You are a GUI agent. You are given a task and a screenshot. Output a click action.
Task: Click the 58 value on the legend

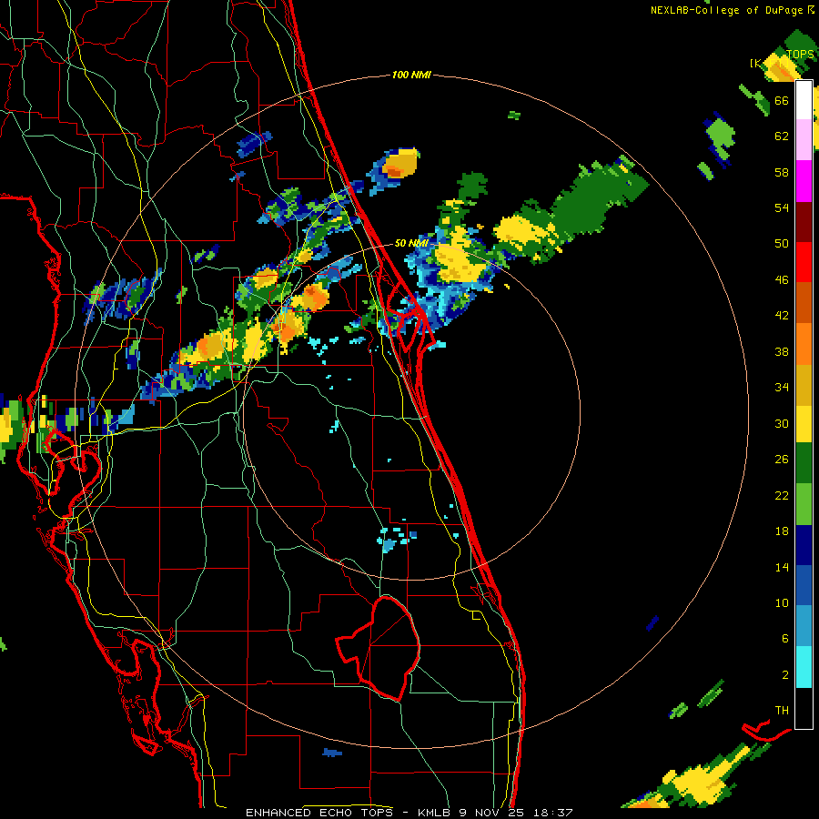click(782, 172)
